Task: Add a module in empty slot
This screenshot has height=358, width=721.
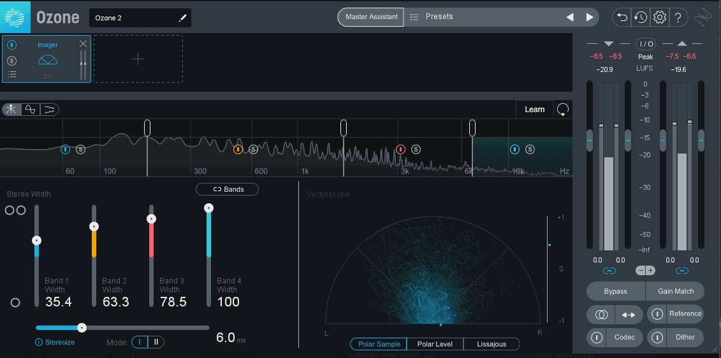Action: pos(138,59)
